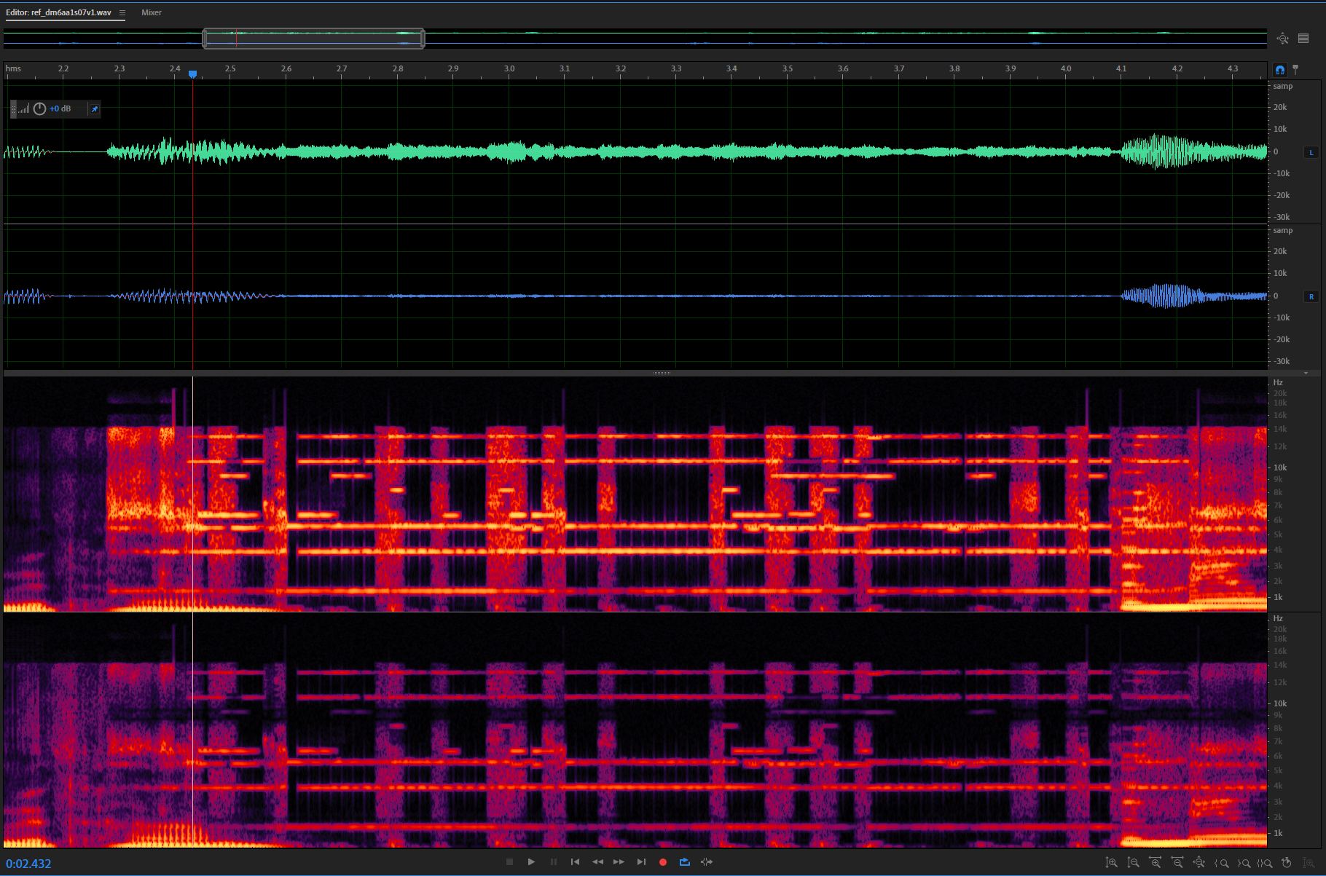
Task: Click the Skip Selection icon beside loop
Action: click(x=707, y=862)
